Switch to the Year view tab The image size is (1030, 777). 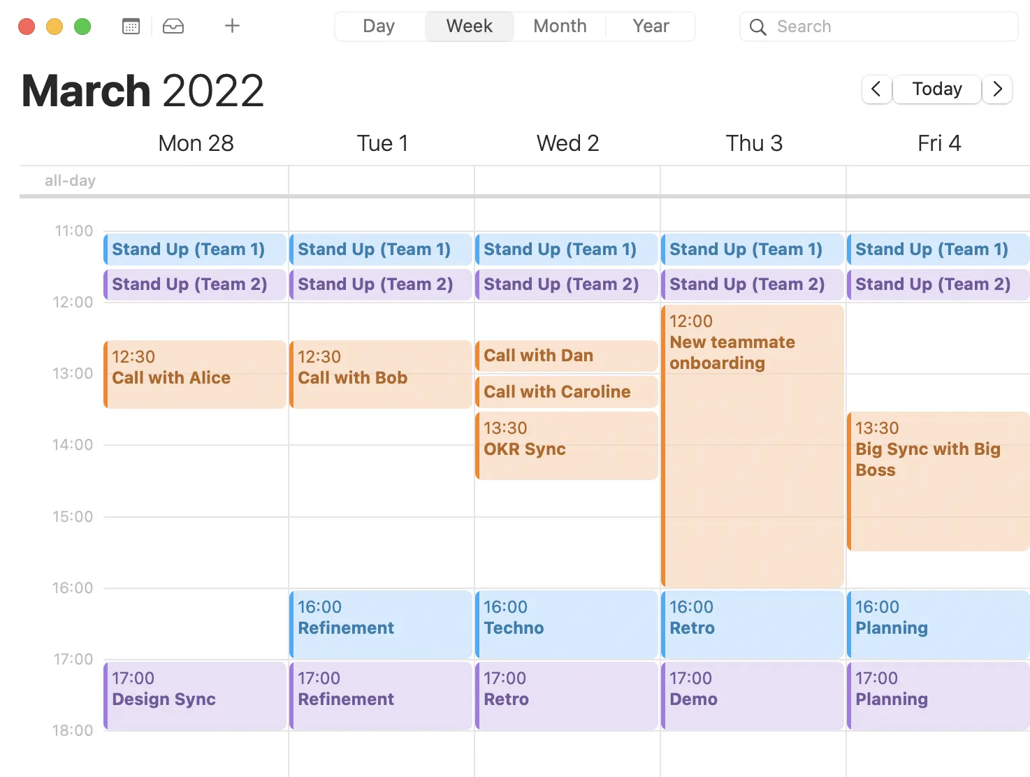point(650,26)
